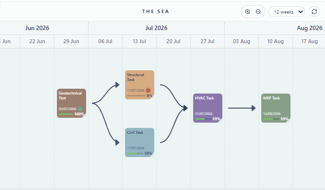Open the Structural Task card
Viewport: 325px width, 190px height.
[140, 85]
